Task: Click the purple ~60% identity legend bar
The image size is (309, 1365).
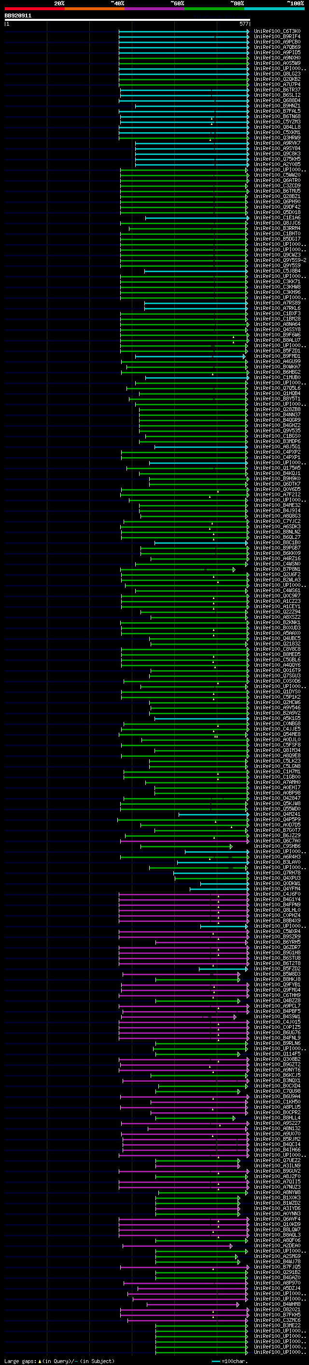Action: pos(155,9)
